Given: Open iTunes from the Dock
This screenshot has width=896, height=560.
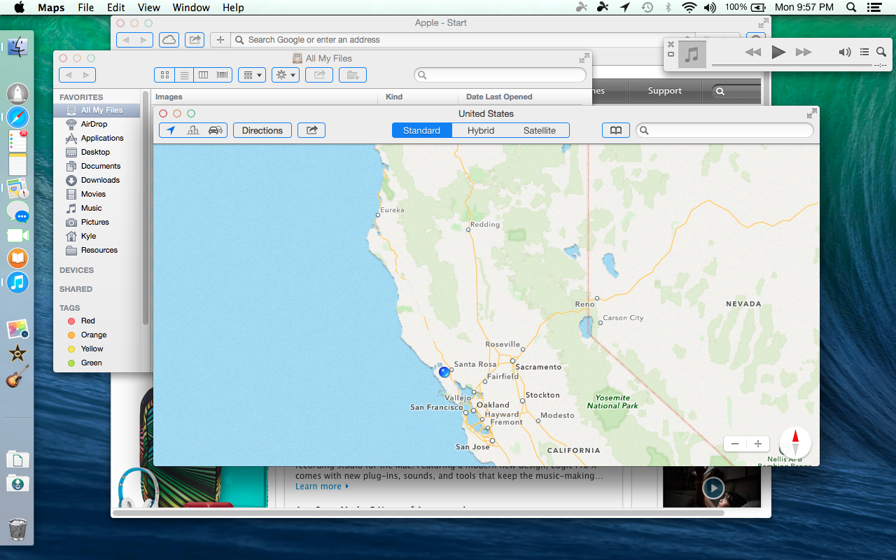Looking at the screenshot, I should [17, 283].
